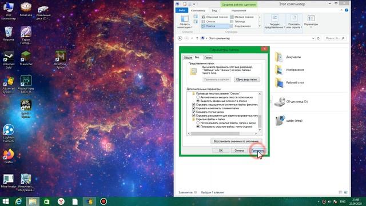The width and height of the screenshot is (366, 206).
Task: Click Применить in folder options dialog
Action: 257,150
